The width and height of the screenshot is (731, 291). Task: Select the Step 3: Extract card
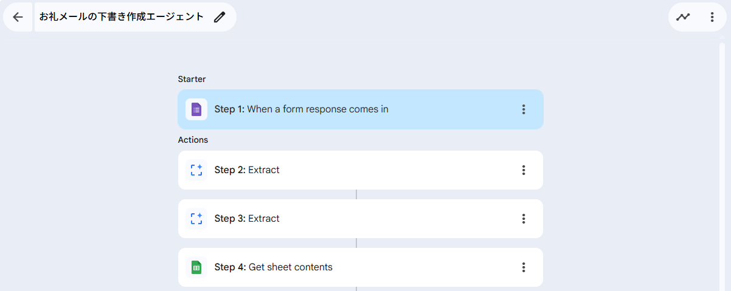[365, 219]
